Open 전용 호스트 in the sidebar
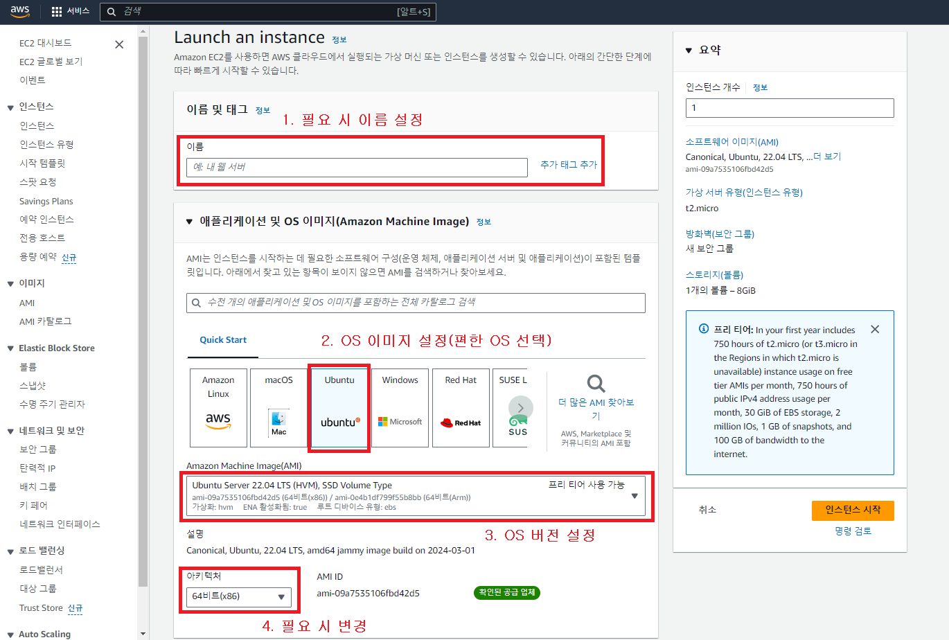 (42, 238)
